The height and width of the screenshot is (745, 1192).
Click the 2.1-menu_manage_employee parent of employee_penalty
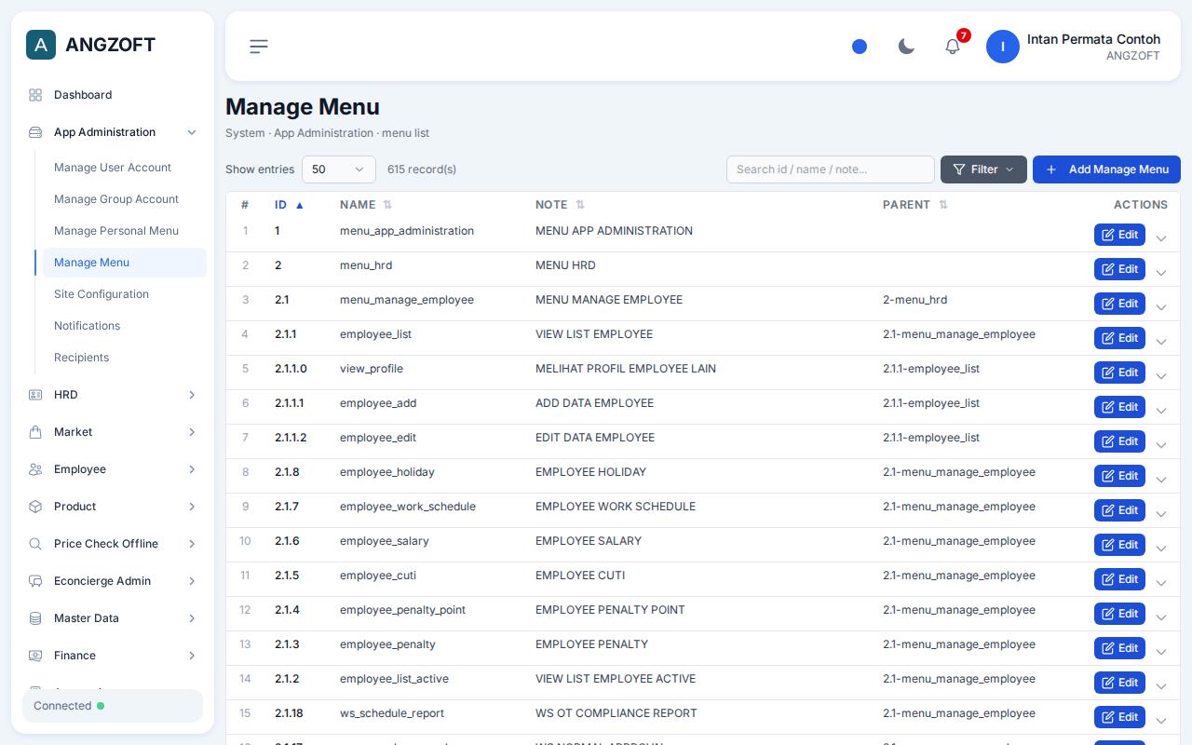[959, 644]
